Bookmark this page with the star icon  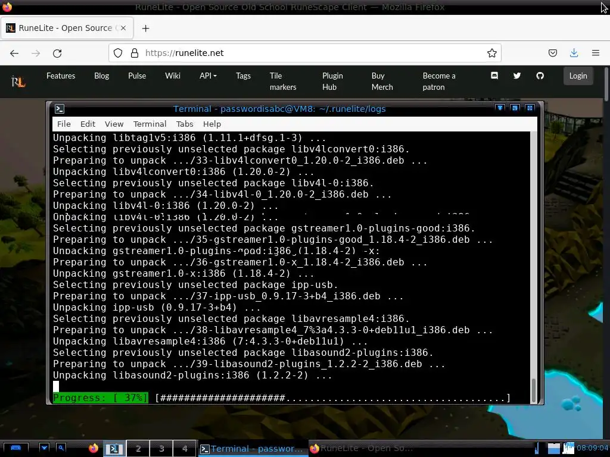tap(491, 53)
